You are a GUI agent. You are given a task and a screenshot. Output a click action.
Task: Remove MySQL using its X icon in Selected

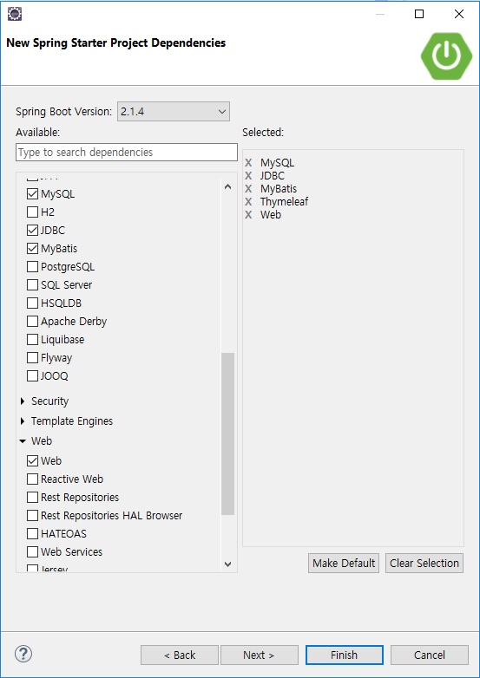(248, 163)
